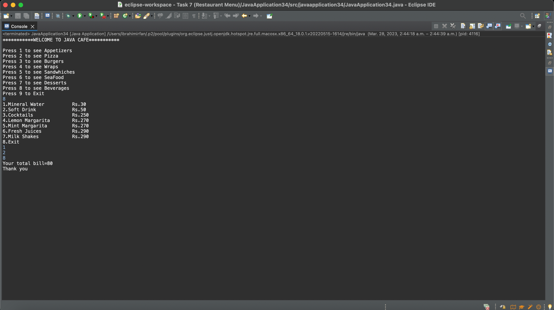The width and height of the screenshot is (554, 310).
Task: Toggle Show Console When Standard Out Changes
Action: click(x=489, y=26)
